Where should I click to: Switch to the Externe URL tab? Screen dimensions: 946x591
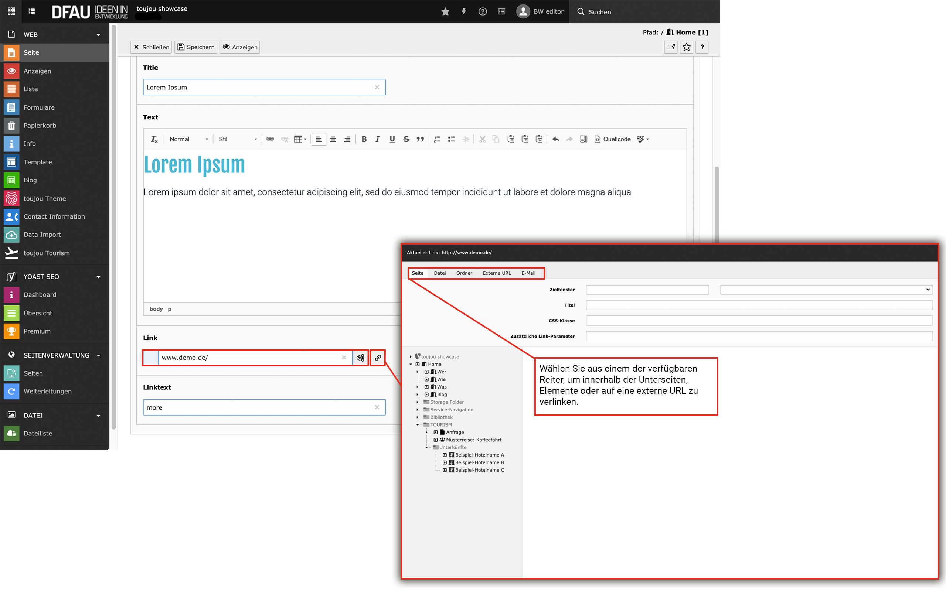click(x=496, y=273)
